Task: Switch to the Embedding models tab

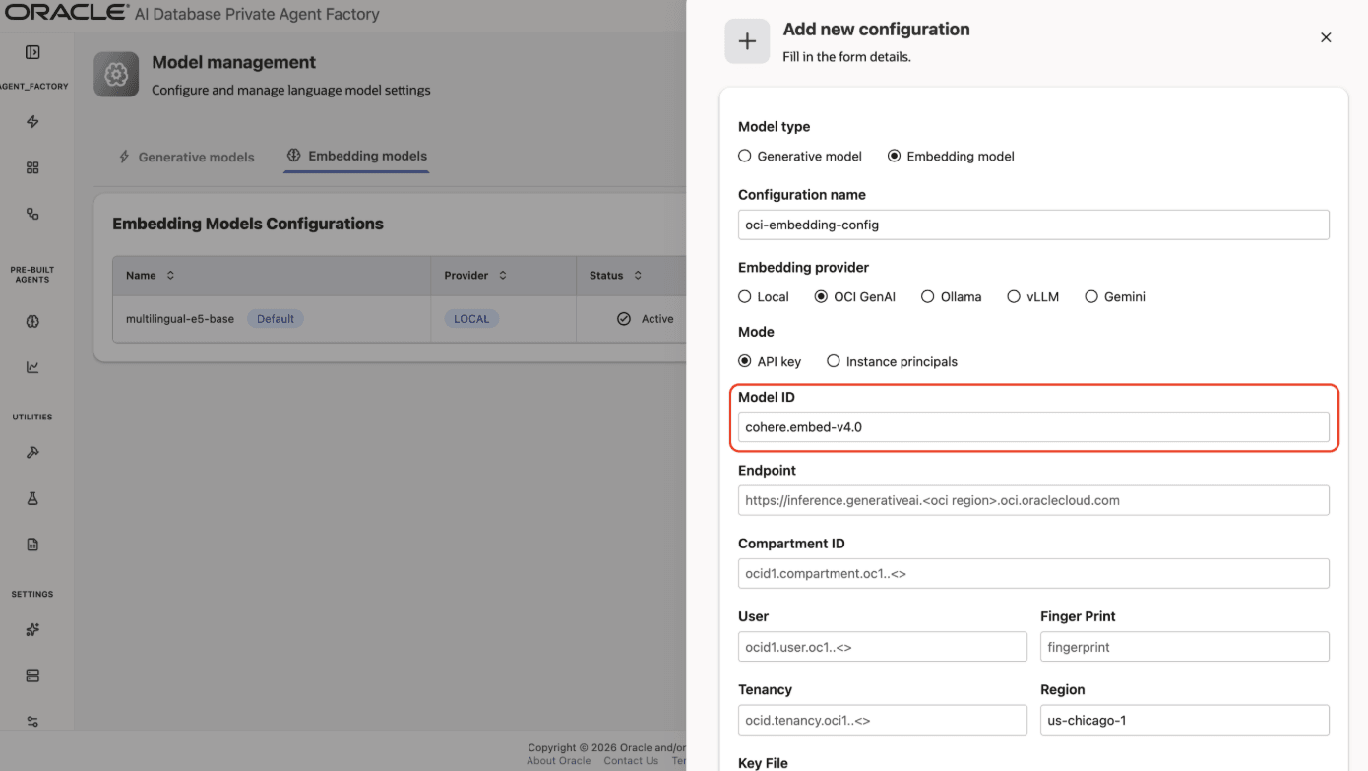Action: point(357,156)
